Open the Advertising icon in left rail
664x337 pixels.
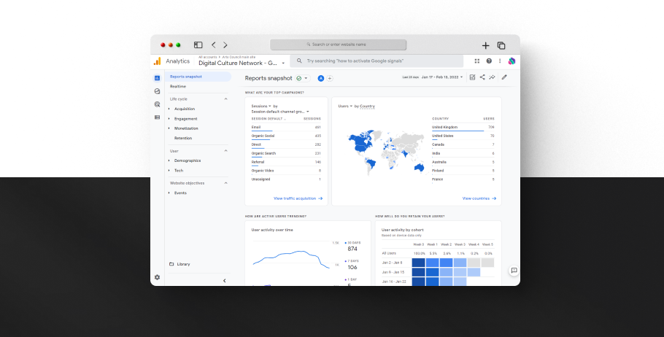click(157, 104)
